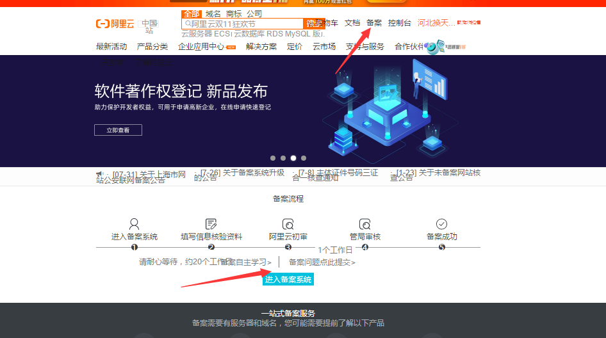Open the 中国站 region selector
This screenshot has height=338, width=606.
coord(149,26)
